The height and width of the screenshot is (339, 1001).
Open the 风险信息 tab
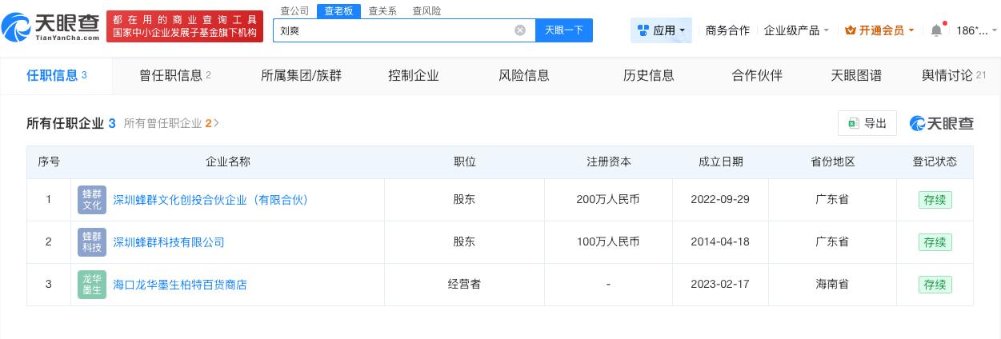click(x=524, y=75)
